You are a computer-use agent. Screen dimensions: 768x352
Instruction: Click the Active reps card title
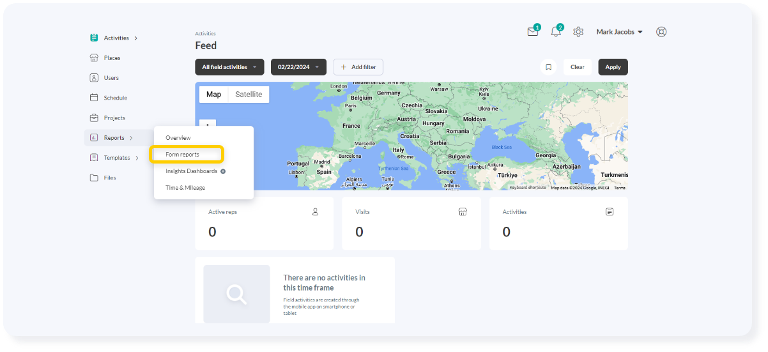[222, 212]
